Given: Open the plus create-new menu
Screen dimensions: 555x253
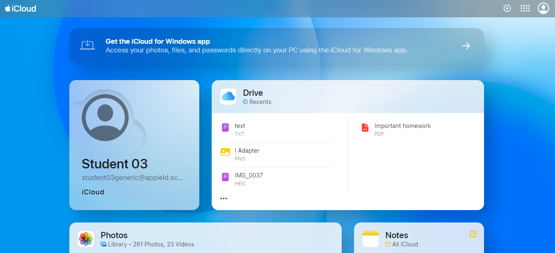Looking at the screenshot, I should point(507,8).
